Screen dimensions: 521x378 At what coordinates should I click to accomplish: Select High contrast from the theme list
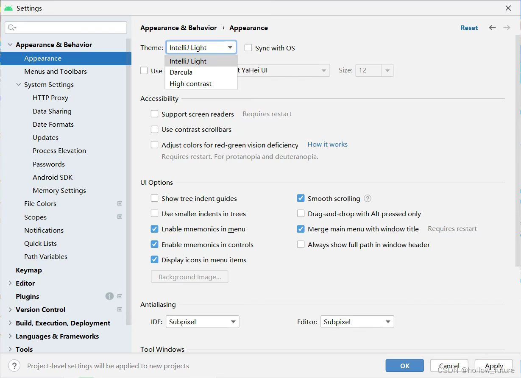[x=201, y=83]
